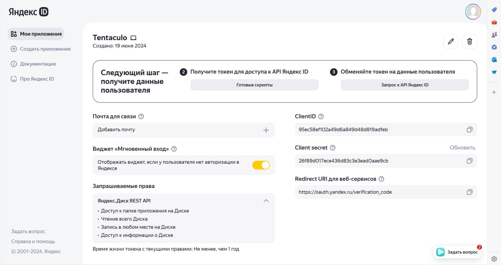Click the Client secret value field
Image resolution: width=501 pixels, height=265 pixels.
tap(386, 161)
